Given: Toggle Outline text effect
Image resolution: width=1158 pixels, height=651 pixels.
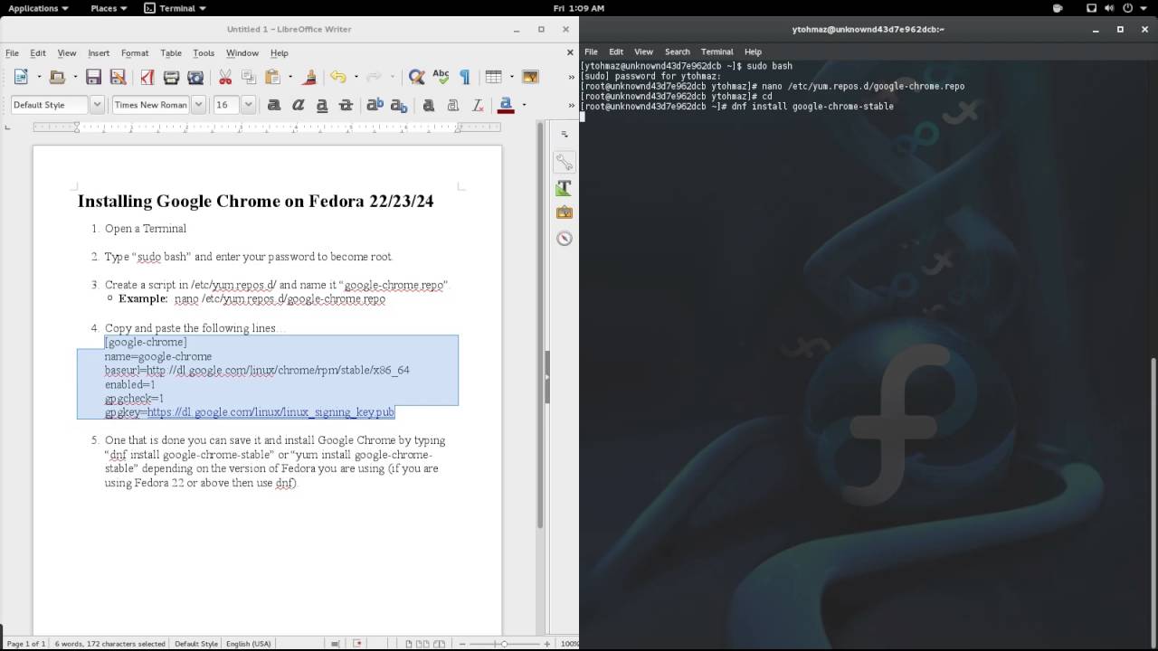Looking at the screenshot, I should [452, 105].
